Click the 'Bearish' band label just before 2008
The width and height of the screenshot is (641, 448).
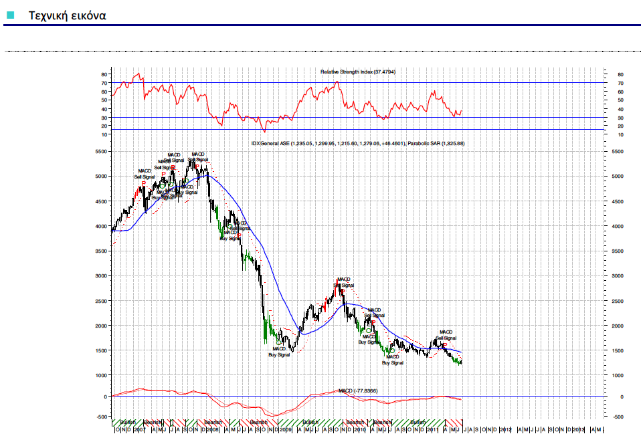(213, 422)
